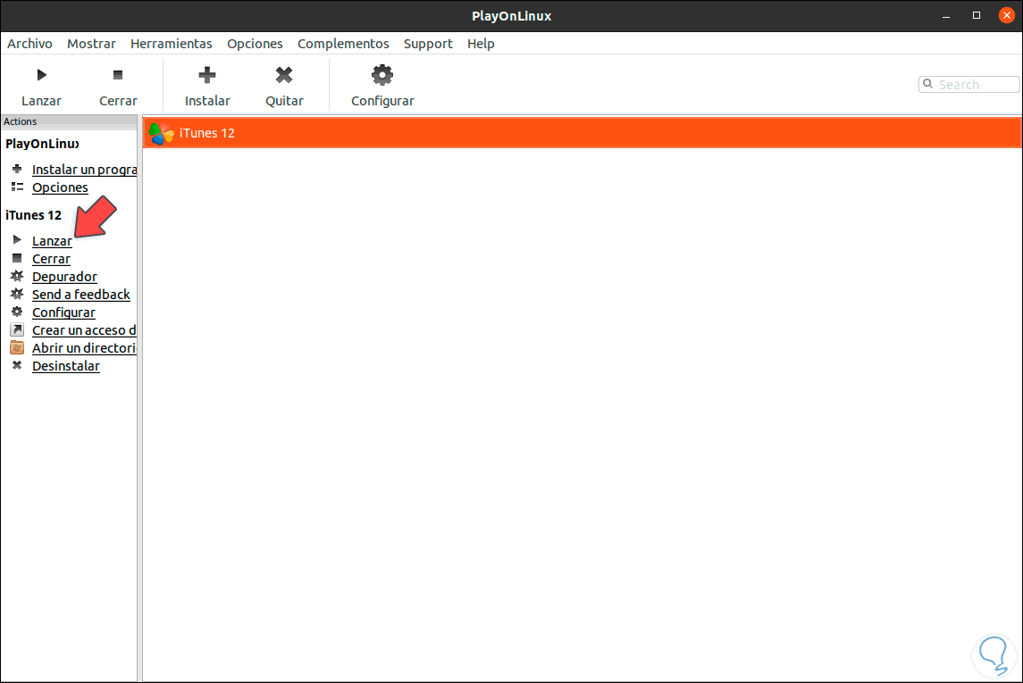Focus the Search input field
The width and height of the screenshot is (1023, 683).
click(x=968, y=85)
